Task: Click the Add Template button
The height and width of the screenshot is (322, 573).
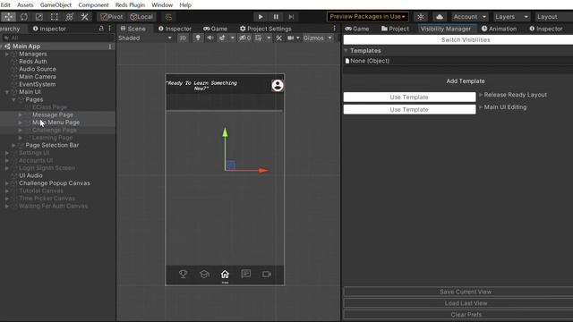Action: 466,81
